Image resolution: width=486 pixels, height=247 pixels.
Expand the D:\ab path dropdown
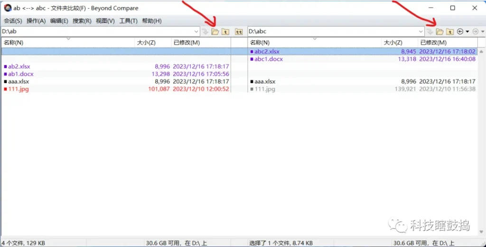click(x=196, y=32)
